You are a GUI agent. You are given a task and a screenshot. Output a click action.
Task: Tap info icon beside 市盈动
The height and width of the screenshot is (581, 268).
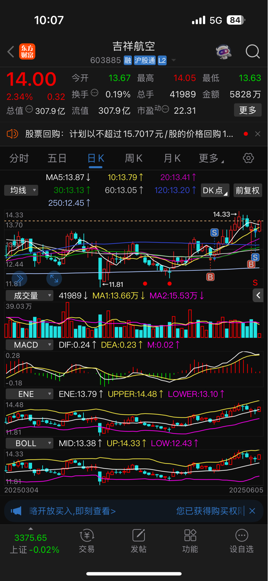tap(166, 109)
